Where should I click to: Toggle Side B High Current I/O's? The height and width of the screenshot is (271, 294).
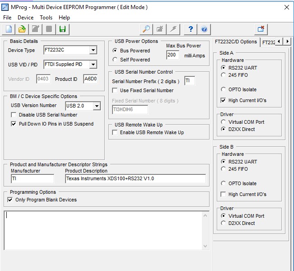pyautogui.click(x=243, y=194)
